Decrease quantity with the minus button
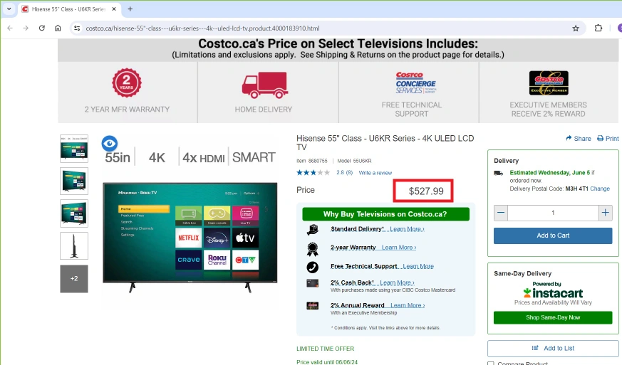Image resolution: width=622 pixels, height=365 pixels. click(501, 213)
